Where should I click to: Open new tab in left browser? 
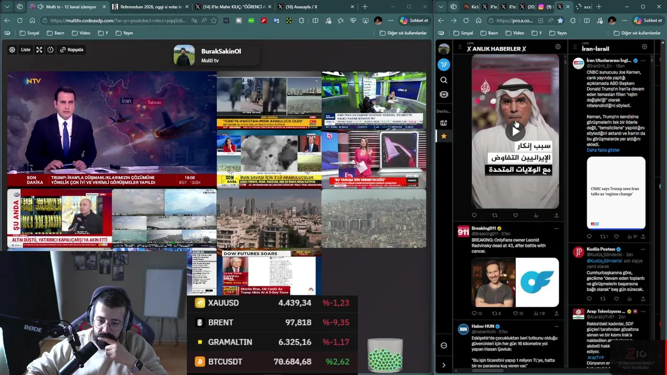pyautogui.click(x=365, y=7)
